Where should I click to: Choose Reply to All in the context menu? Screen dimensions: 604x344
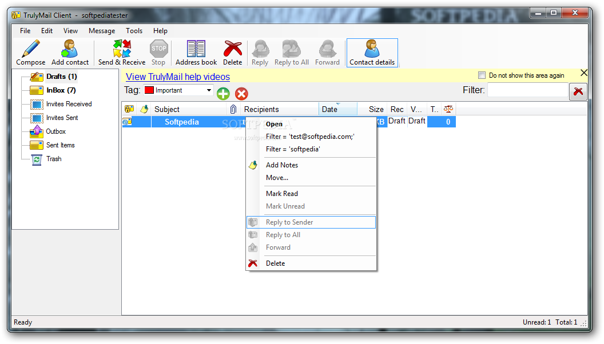(311, 235)
